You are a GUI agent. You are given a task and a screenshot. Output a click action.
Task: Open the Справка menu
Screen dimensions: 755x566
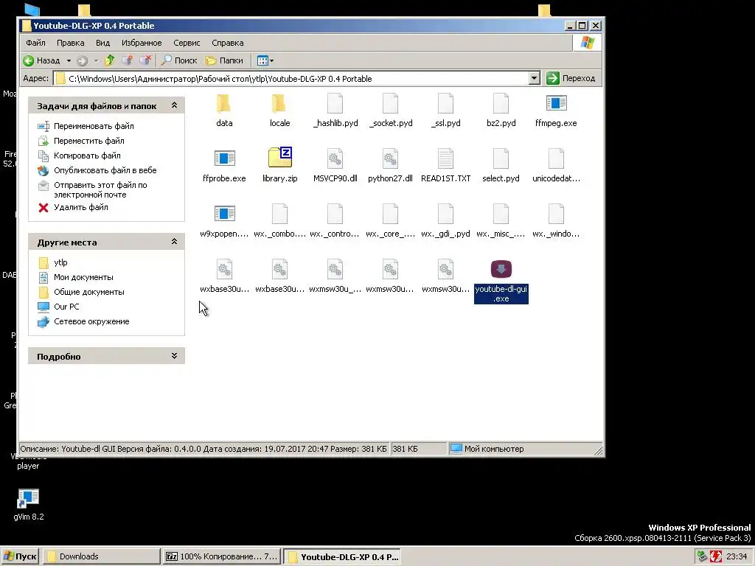tap(227, 43)
